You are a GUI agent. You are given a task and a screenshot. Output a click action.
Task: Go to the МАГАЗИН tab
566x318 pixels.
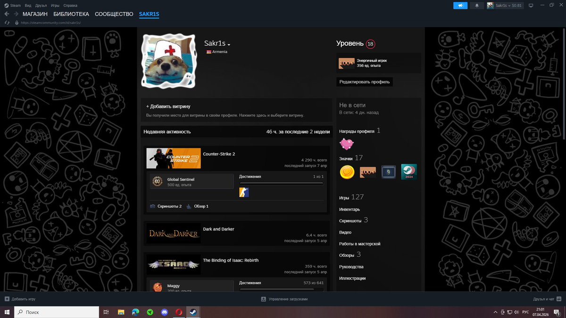click(35, 14)
